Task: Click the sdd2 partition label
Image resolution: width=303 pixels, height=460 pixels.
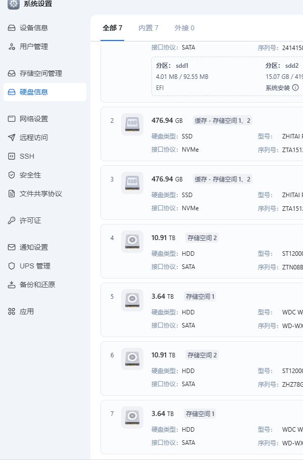Action: [292, 66]
